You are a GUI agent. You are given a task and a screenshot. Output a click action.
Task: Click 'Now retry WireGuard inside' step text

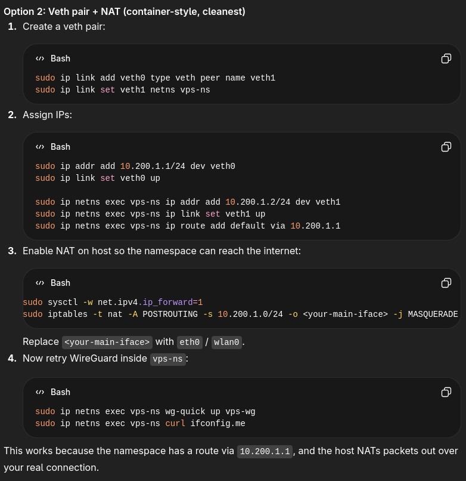click(85, 358)
